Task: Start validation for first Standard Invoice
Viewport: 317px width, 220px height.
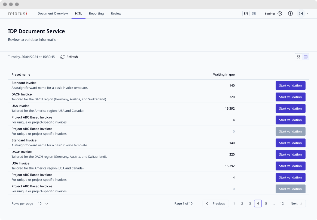Action: 290,85
